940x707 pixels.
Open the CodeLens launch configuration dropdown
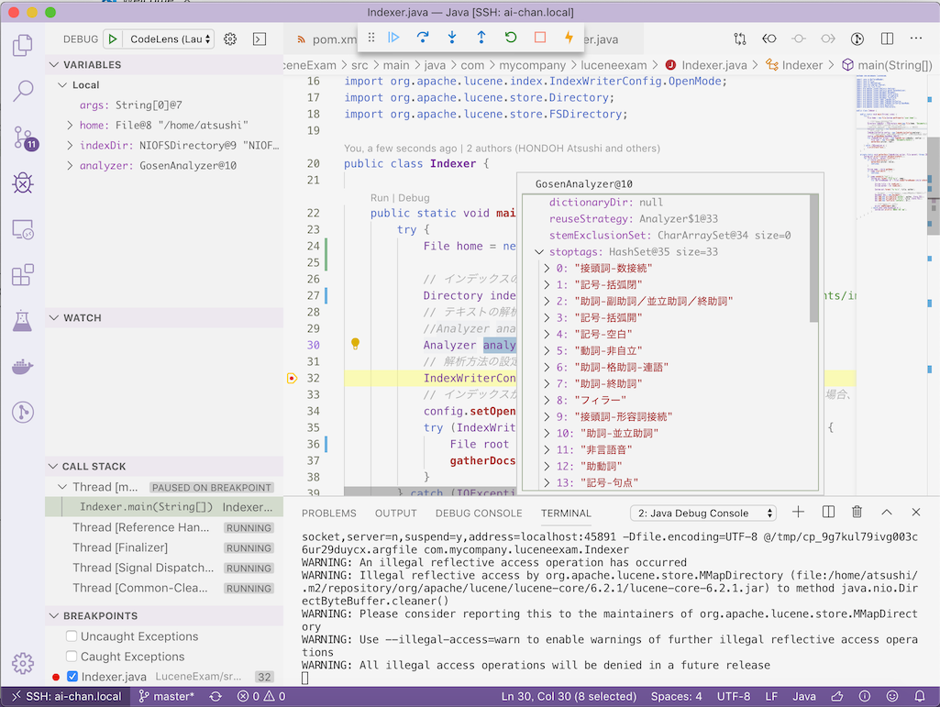tap(171, 39)
